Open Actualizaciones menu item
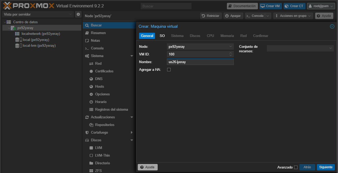Image resolution: width=338 pixels, height=173 pixels. (109, 117)
